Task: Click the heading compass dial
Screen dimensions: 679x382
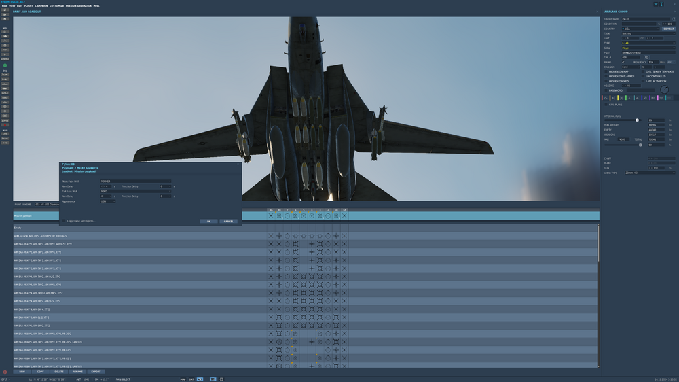Action: [x=664, y=90]
